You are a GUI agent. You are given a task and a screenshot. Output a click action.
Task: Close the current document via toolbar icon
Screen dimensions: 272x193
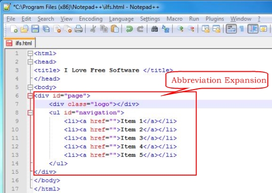click(x=57, y=29)
